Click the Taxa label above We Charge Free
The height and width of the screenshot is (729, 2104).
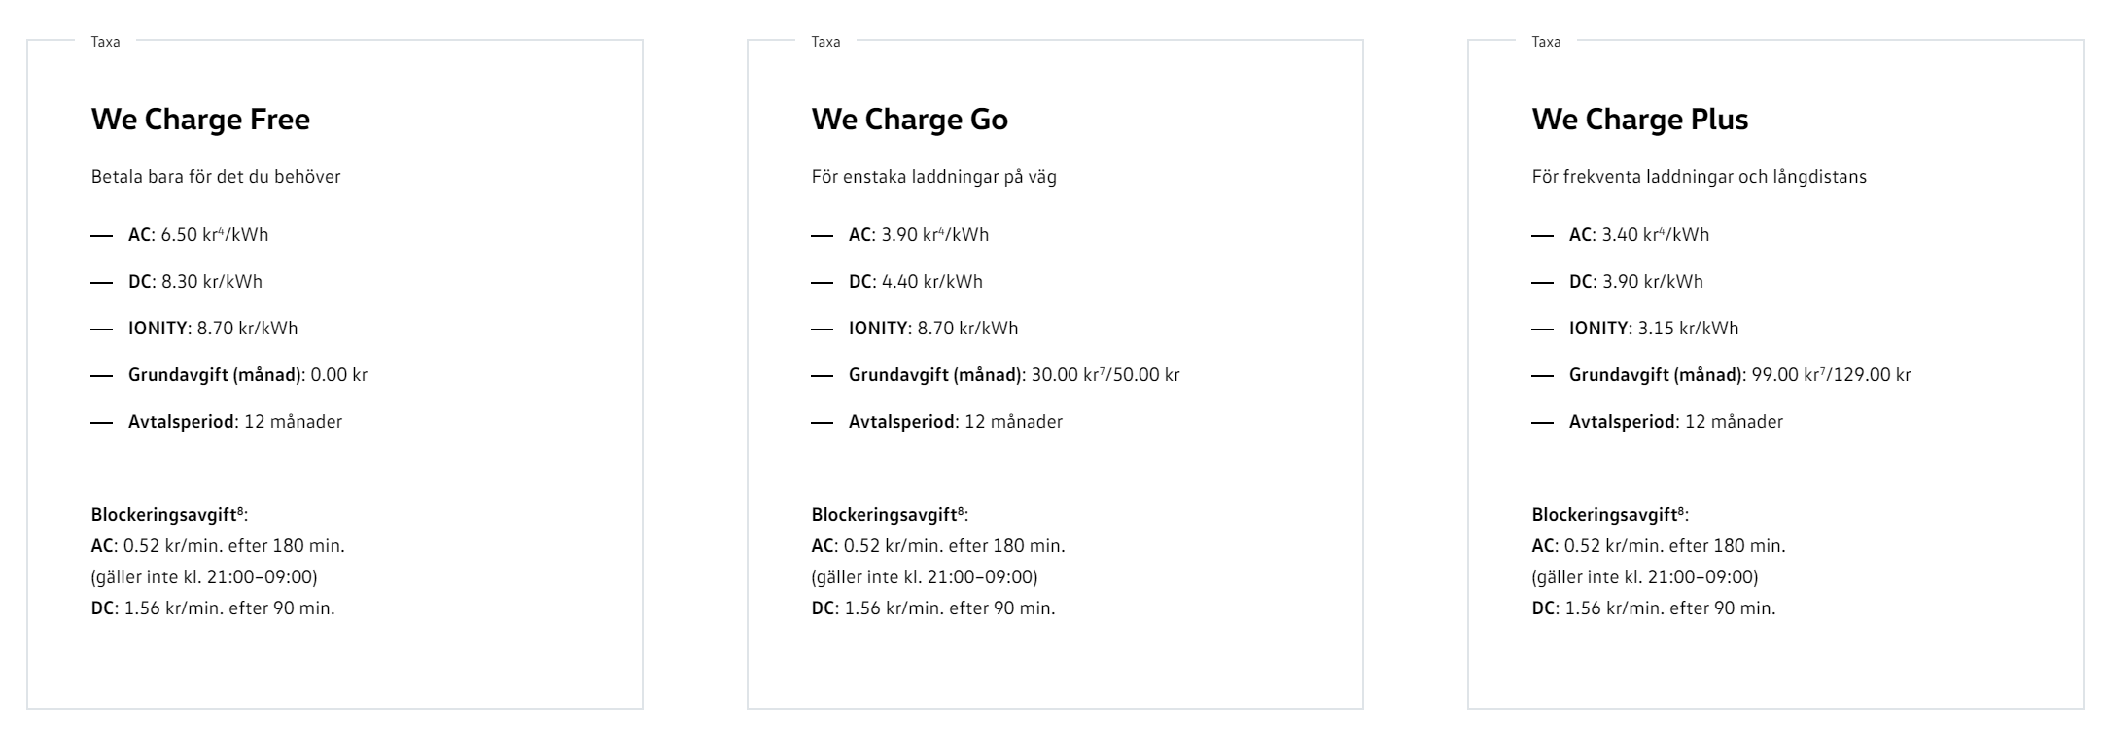105,42
